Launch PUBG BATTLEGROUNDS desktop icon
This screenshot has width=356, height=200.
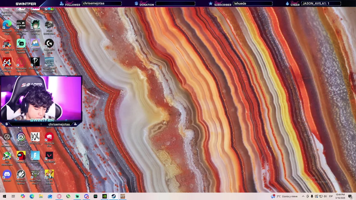pyautogui.click(x=49, y=27)
